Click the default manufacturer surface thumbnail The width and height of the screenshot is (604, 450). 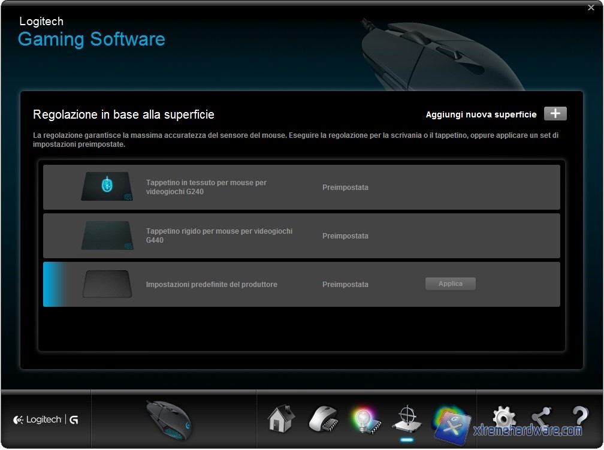click(x=107, y=284)
